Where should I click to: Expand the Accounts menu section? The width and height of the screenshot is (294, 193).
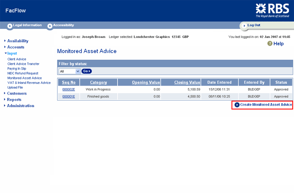[16, 47]
